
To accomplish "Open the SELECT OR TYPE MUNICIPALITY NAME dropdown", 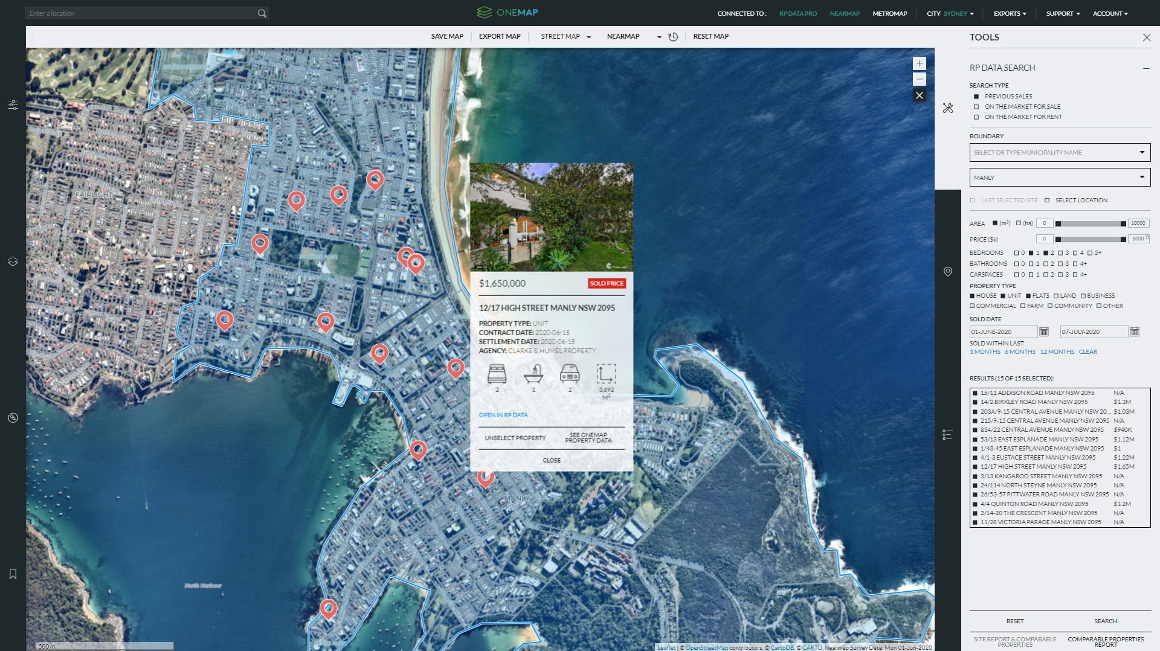I will pos(1142,152).
